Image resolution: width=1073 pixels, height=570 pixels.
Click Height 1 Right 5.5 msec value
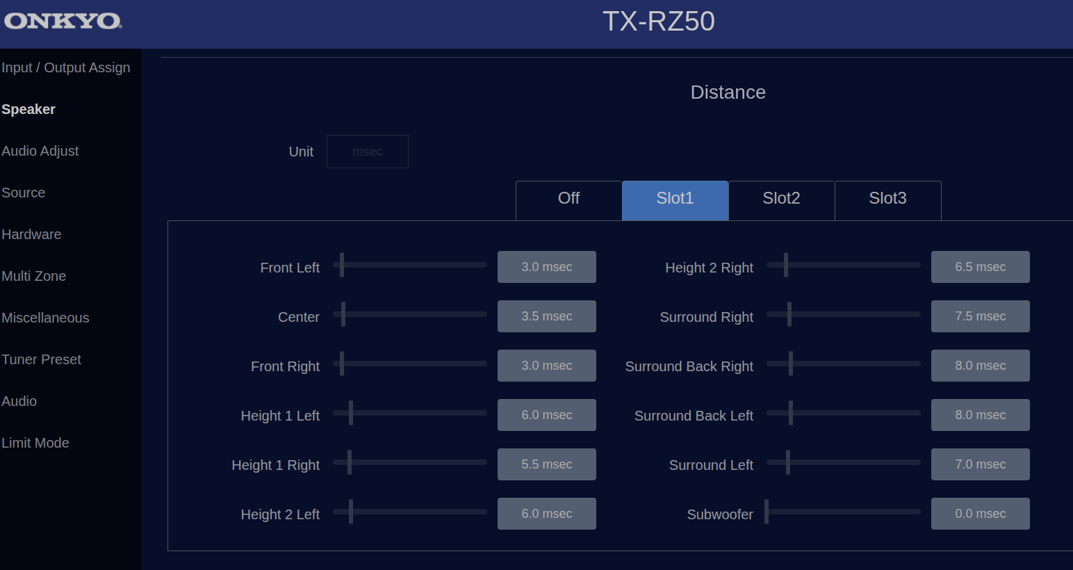[546, 464]
